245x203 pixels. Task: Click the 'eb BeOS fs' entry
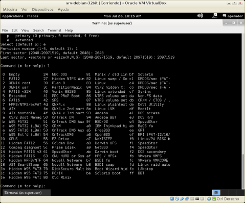tap(141, 126)
